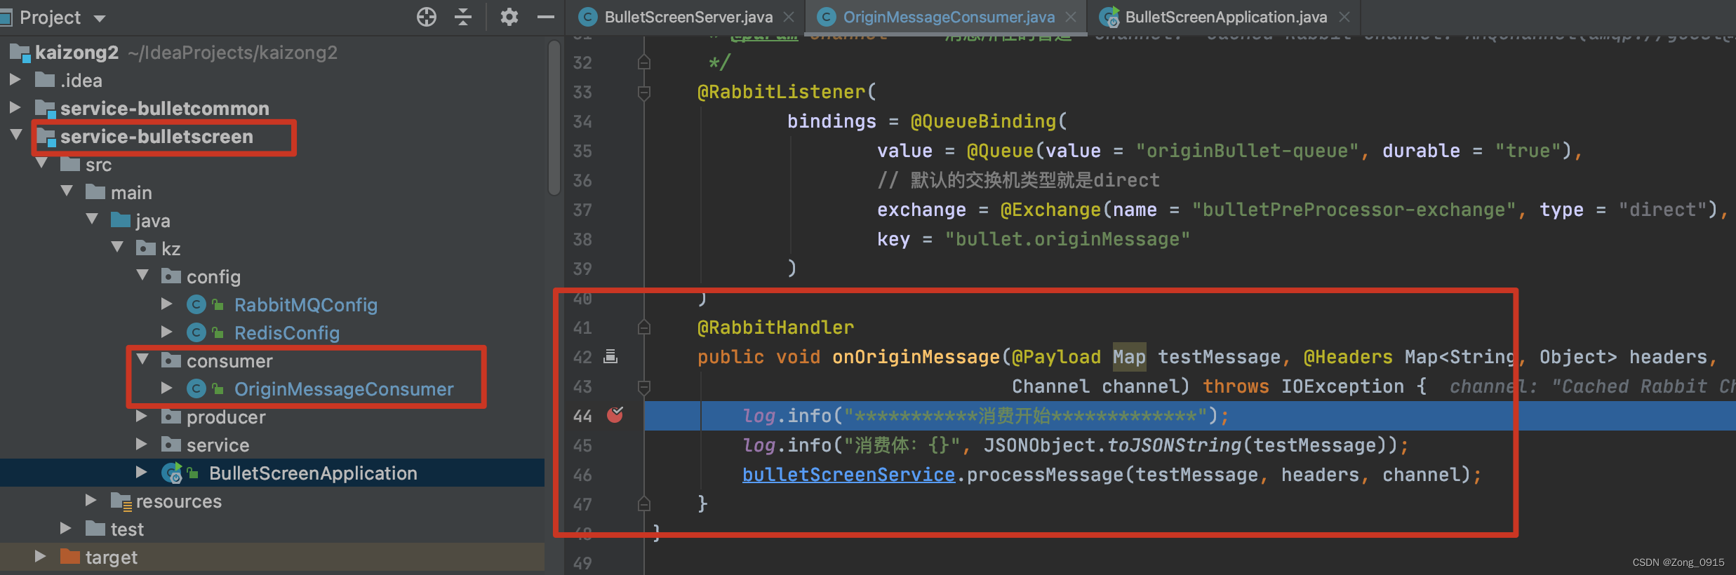Expand the RedisConfig class node
The image size is (1736, 575).
[166, 332]
